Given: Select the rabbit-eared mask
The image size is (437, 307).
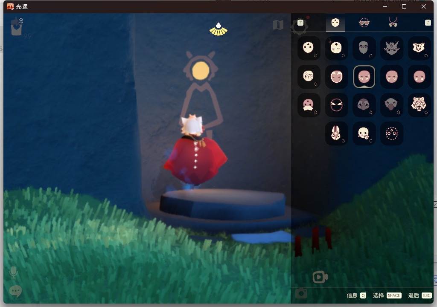Looking at the screenshot, I should (336, 133).
